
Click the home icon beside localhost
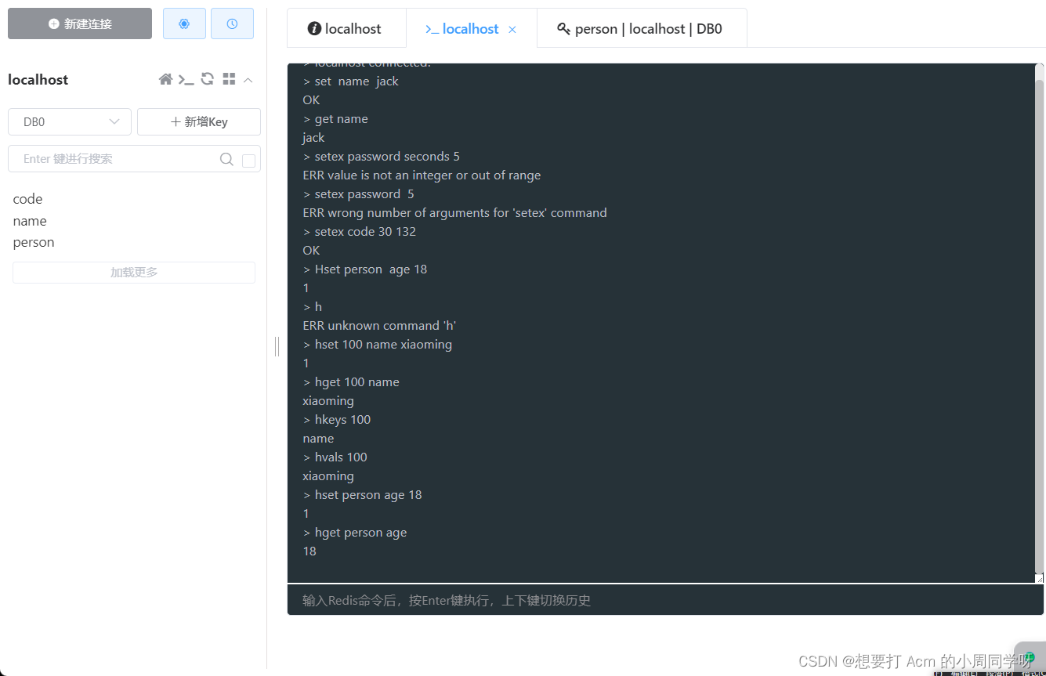[165, 79]
